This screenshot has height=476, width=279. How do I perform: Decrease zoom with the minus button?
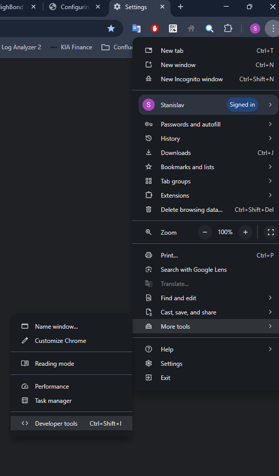[x=205, y=232]
